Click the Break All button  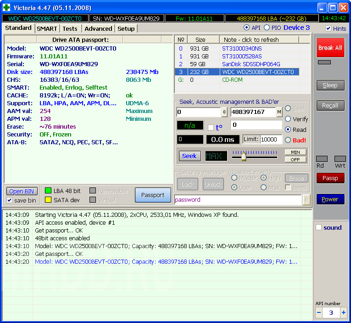[x=330, y=47]
